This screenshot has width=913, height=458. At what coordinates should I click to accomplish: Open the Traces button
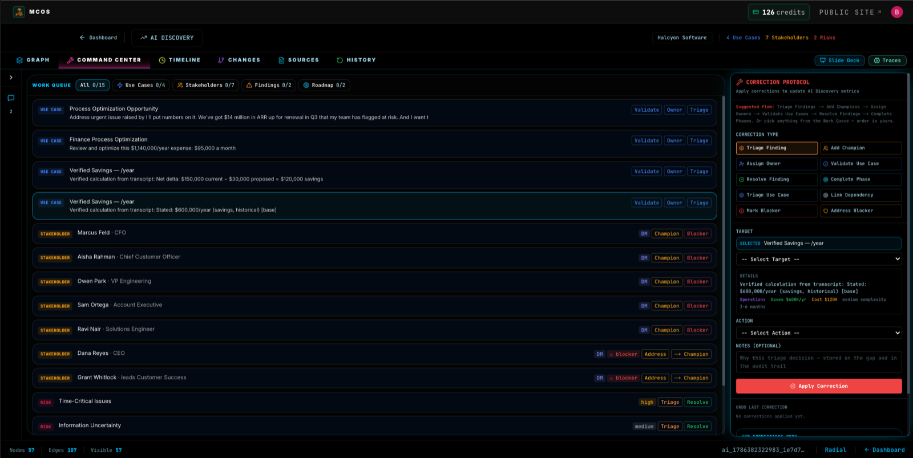pyautogui.click(x=887, y=60)
